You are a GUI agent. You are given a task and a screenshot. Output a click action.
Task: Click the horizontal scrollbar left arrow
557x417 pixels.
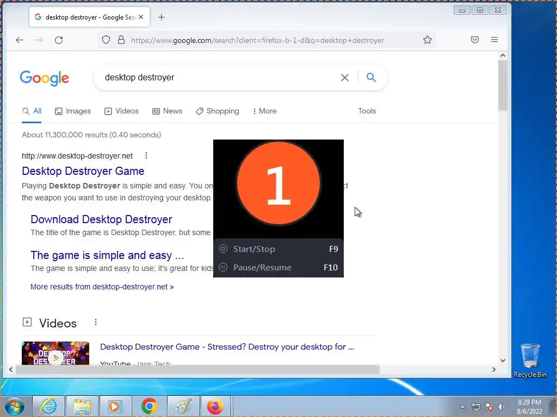[11, 369]
